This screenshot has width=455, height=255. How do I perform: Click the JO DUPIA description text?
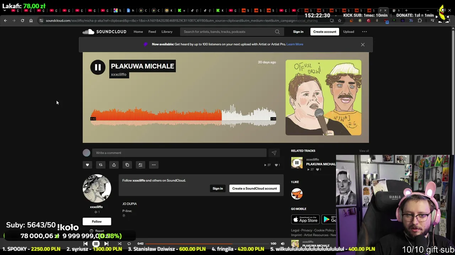(x=129, y=204)
